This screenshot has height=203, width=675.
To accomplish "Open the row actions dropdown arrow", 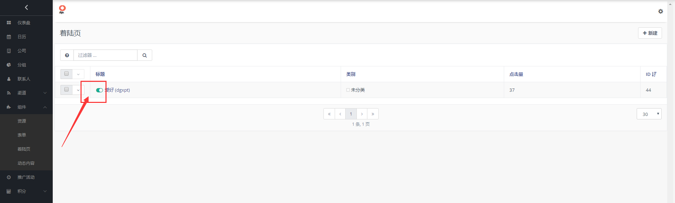I will click(78, 90).
